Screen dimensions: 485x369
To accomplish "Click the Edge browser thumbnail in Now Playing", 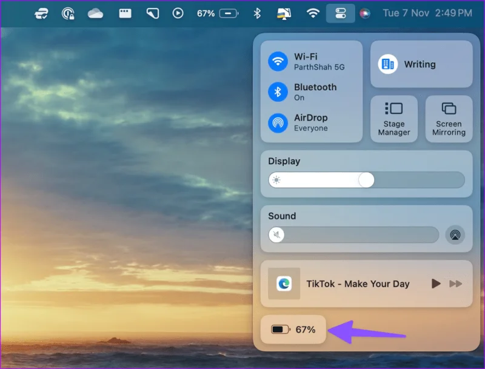I will [284, 284].
